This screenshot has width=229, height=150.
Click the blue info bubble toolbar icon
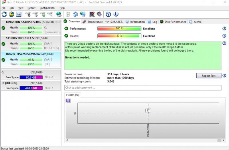(116, 14)
